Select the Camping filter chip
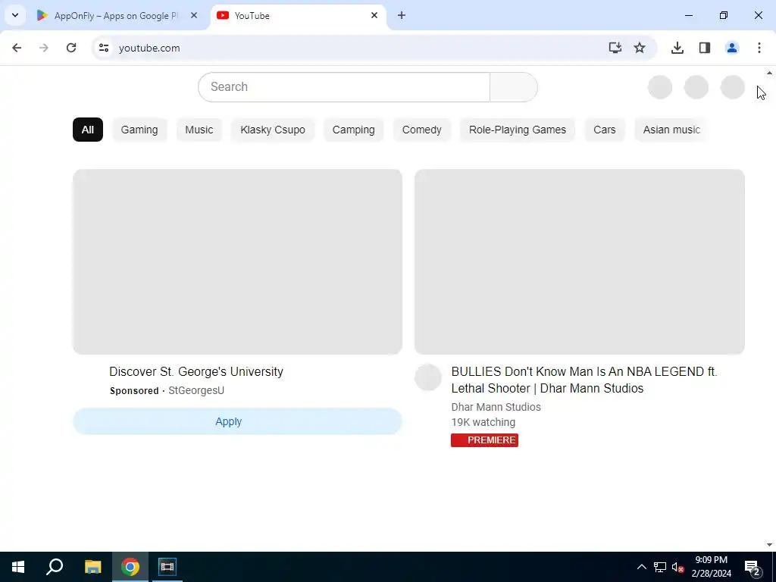The width and height of the screenshot is (776, 582). [x=353, y=130]
